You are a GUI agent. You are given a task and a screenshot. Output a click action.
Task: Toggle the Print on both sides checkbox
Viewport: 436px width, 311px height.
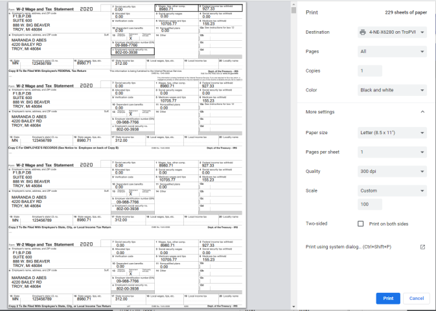click(x=361, y=224)
